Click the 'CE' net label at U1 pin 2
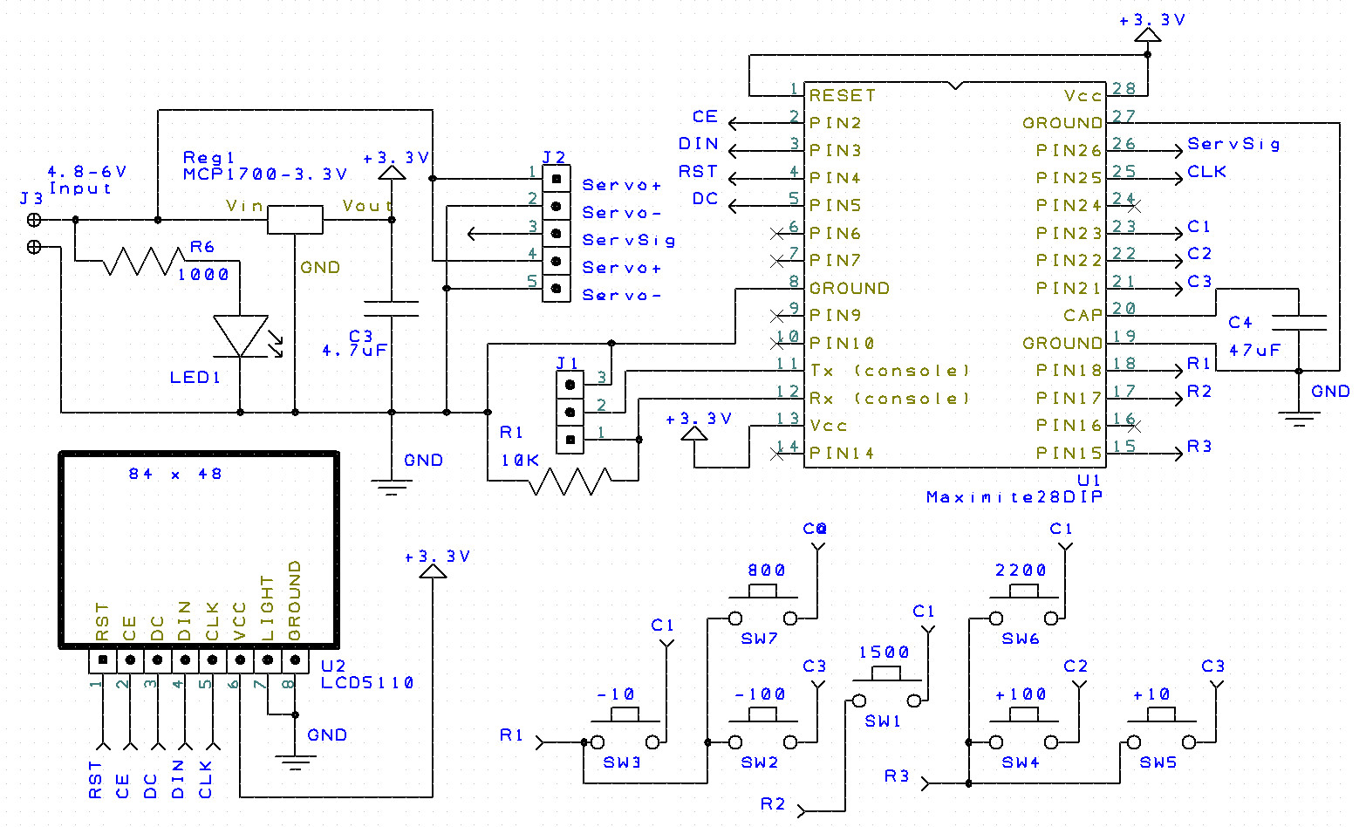Viewport: 1366px width, 827px height. (705, 117)
